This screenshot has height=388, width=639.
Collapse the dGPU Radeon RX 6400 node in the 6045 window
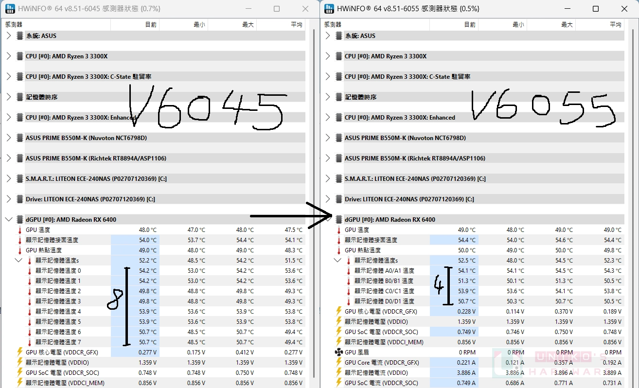(x=8, y=219)
